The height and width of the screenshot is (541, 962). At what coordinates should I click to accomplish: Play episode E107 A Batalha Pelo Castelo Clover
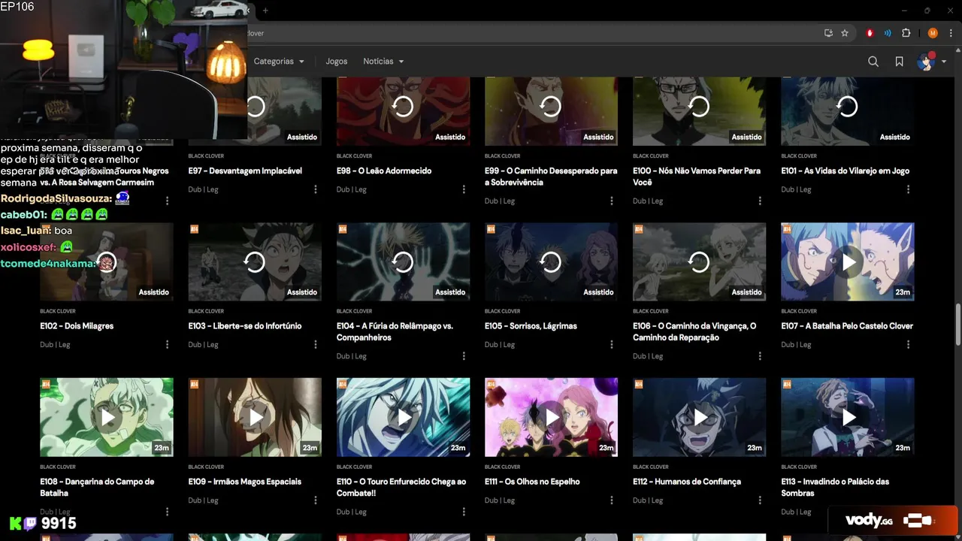848,261
